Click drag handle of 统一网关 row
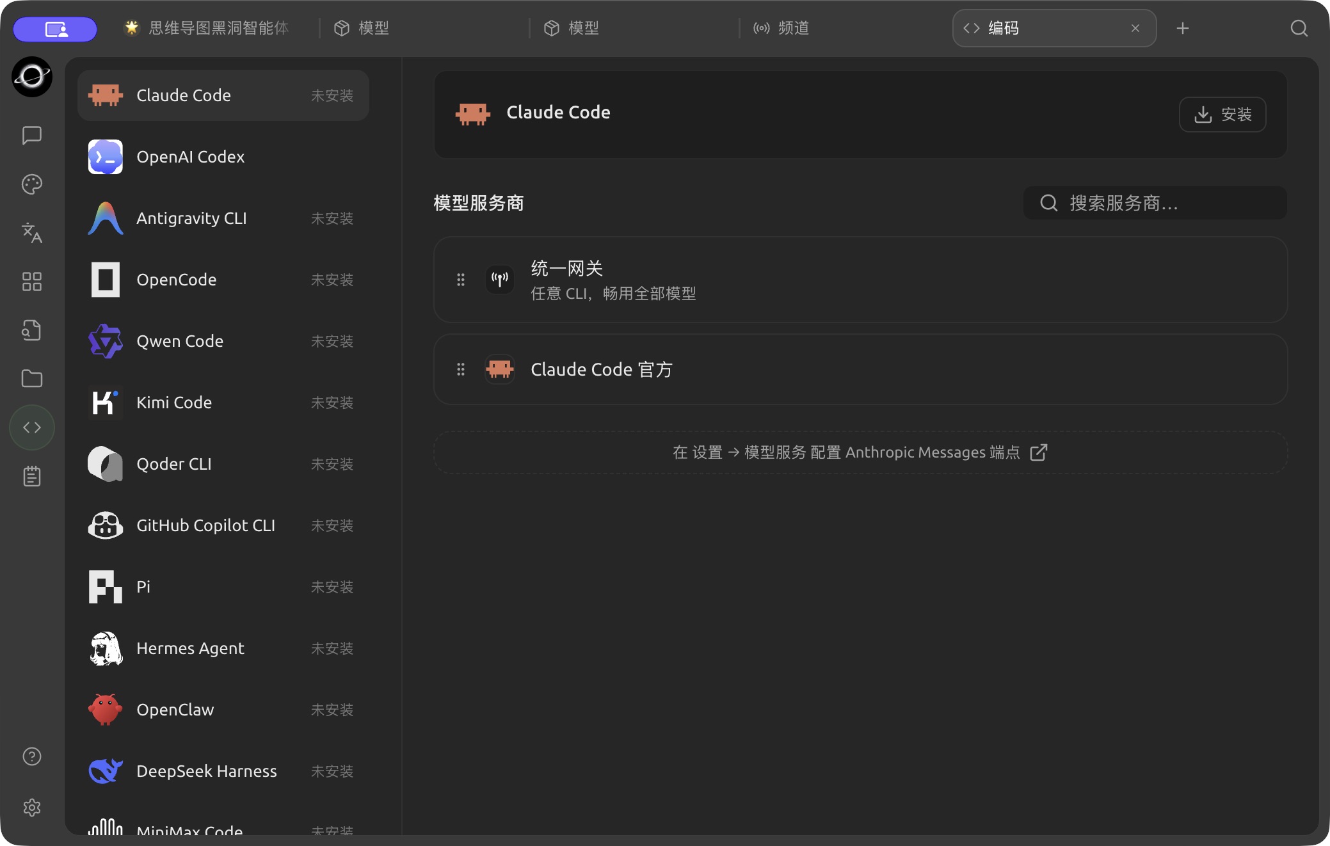The image size is (1330, 846). click(461, 280)
